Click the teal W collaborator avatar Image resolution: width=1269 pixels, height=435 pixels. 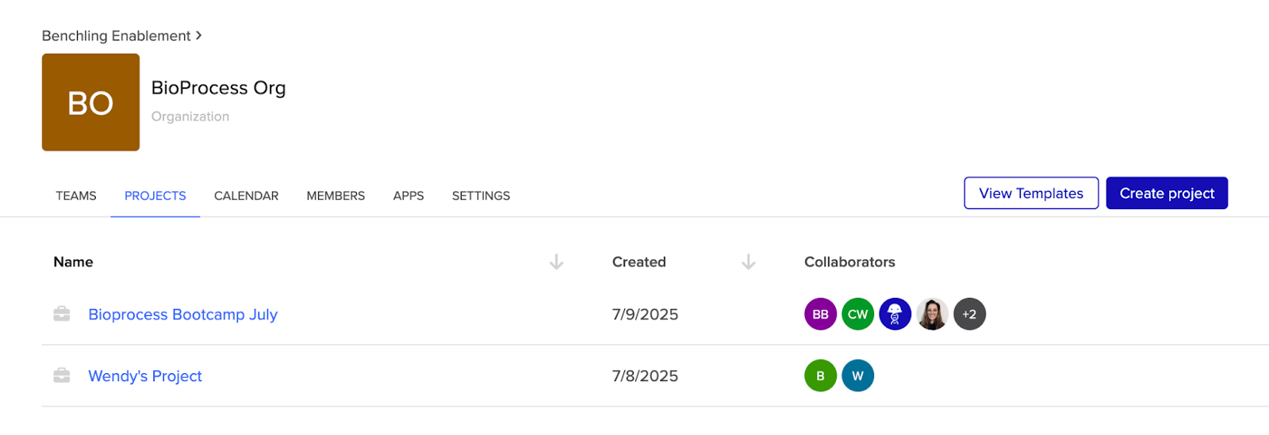(857, 376)
